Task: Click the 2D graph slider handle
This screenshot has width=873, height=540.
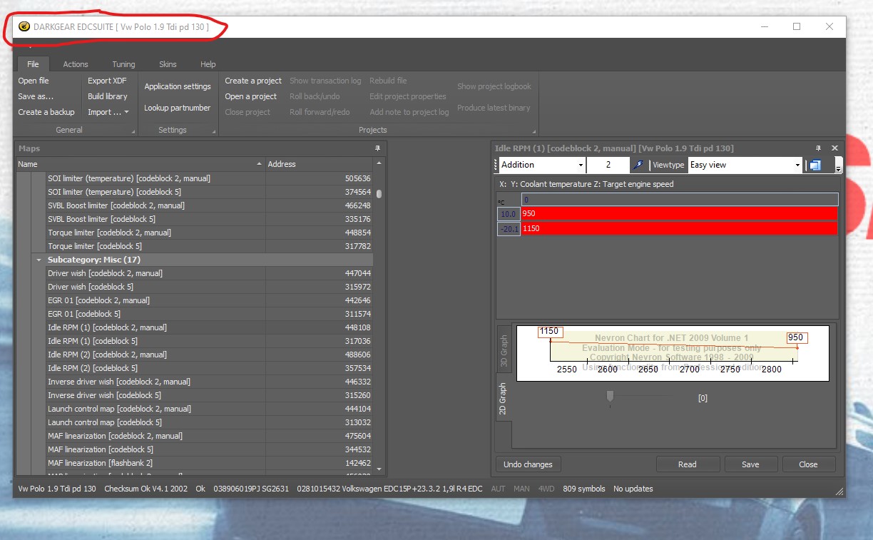Action: pyautogui.click(x=610, y=396)
